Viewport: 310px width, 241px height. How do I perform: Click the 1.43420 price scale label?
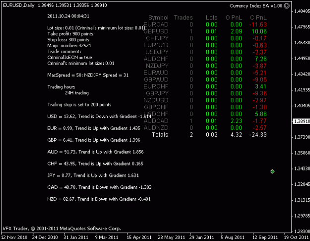coord(302,74)
